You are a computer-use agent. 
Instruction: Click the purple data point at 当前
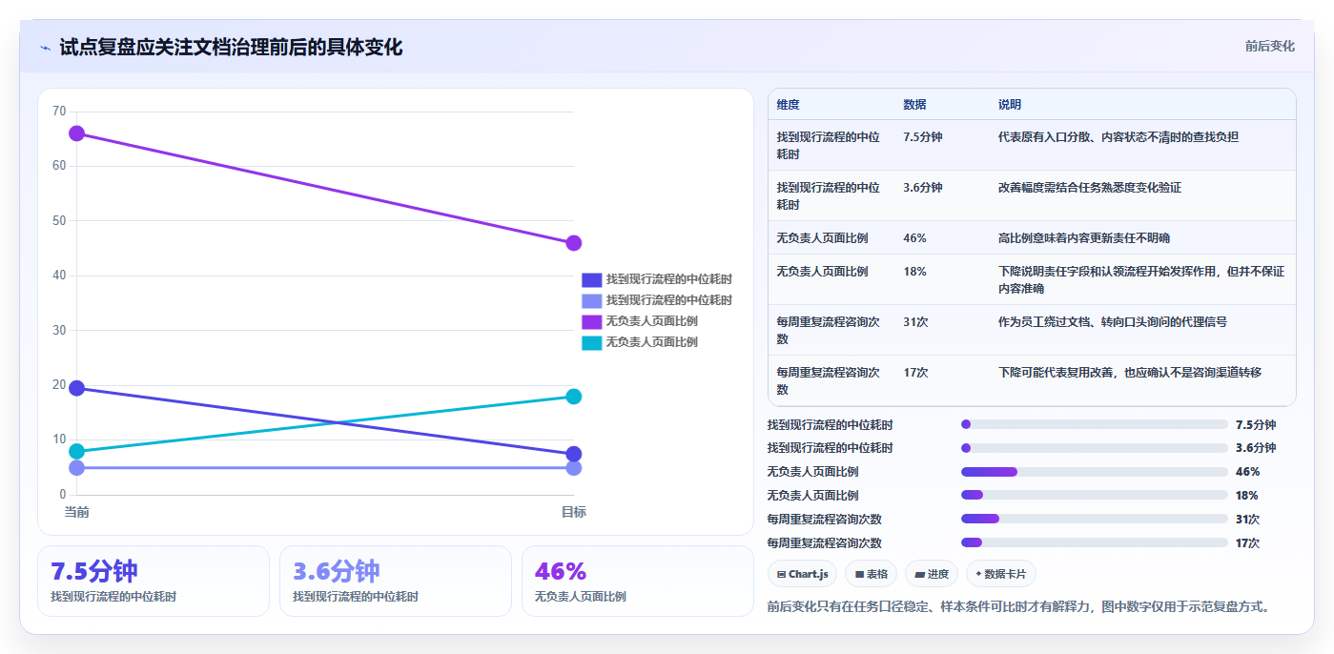coord(76,133)
